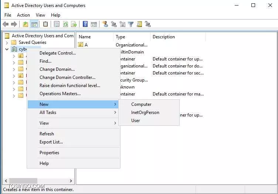Click the tree scrollbar right arrow
Image resolution: width=278 pixels, height=194 pixels.
[71, 181]
